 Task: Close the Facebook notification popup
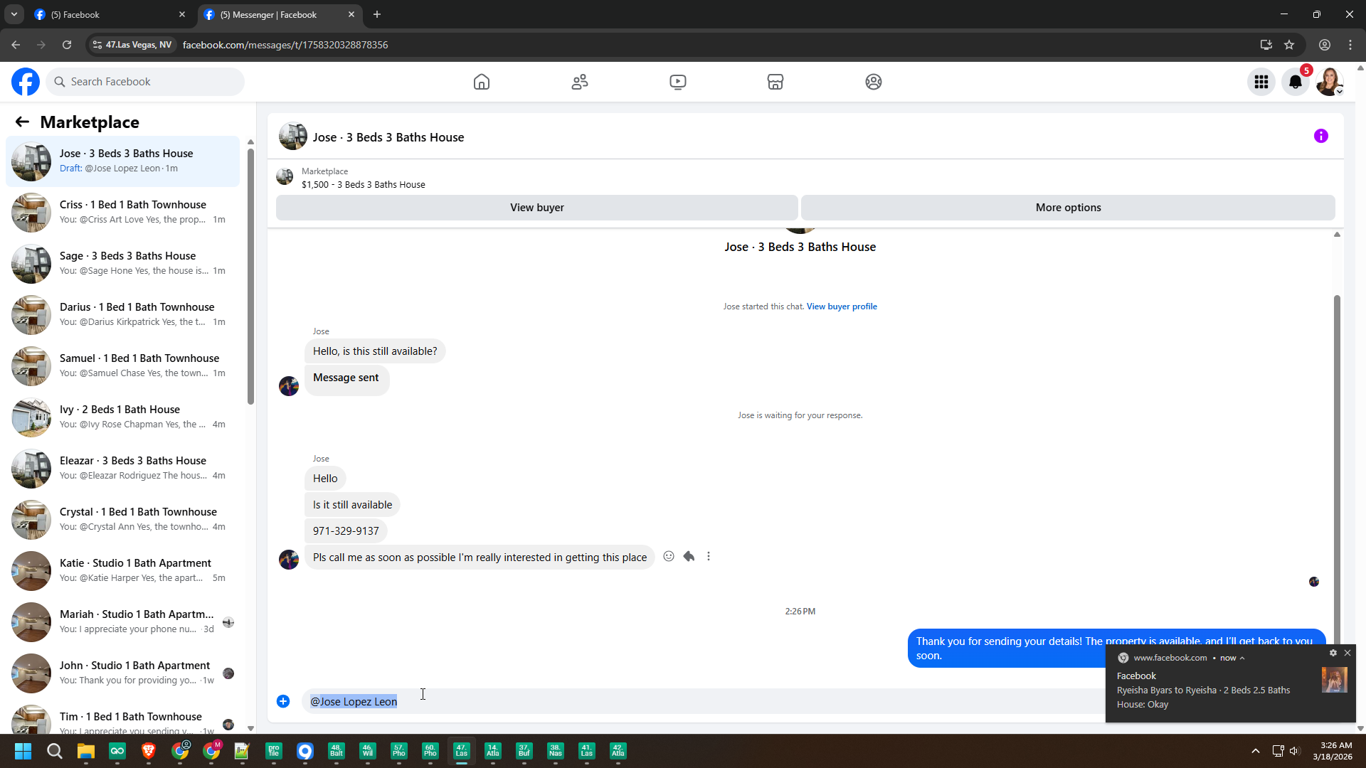pos(1348,653)
